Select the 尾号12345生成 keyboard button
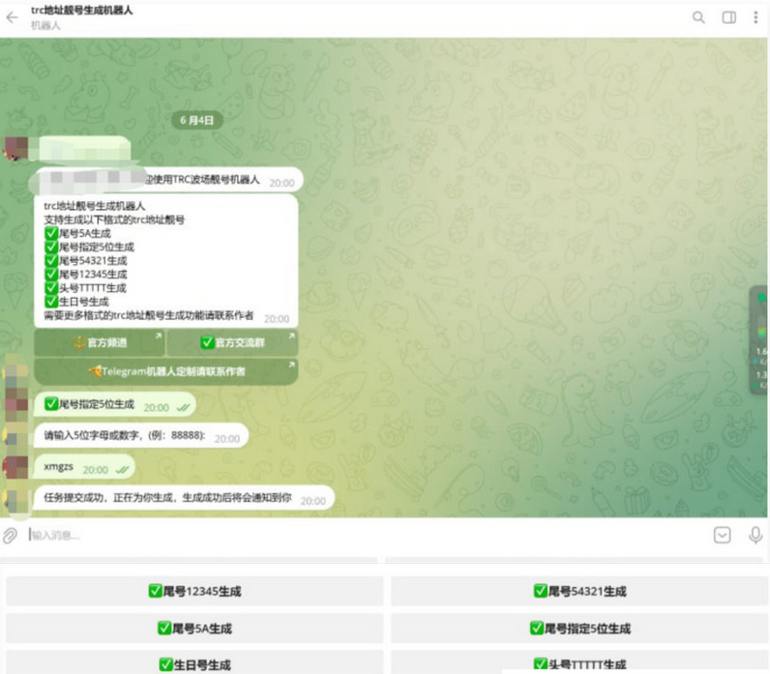The width and height of the screenshot is (770, 674). (194, 591)
